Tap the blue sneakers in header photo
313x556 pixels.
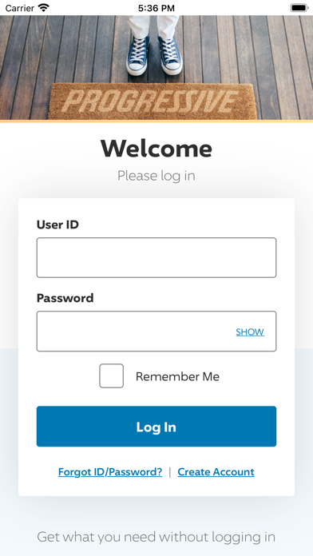pos(154,55)
